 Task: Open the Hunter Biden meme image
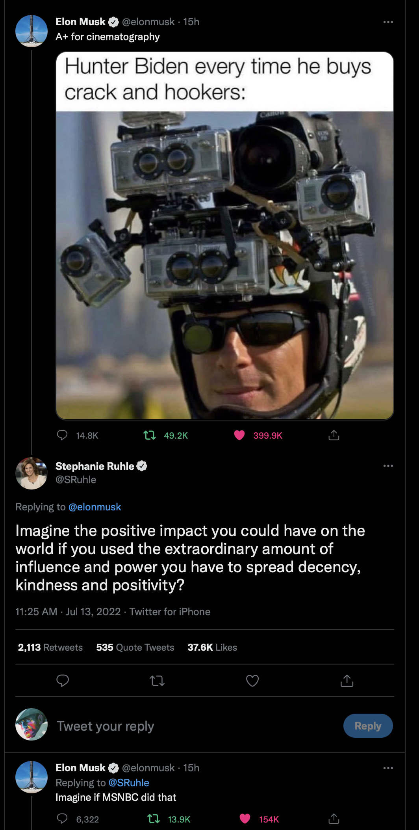pos(225,236)
